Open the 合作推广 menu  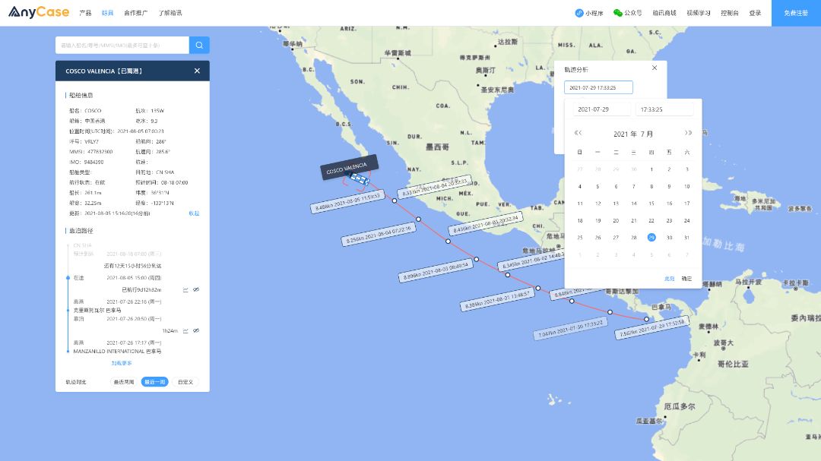coord(135,13)
